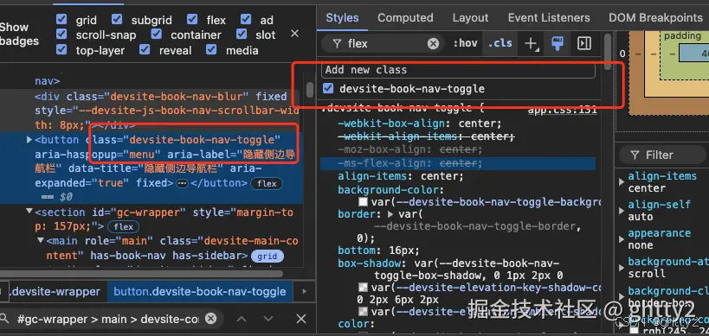
Task: Uncheck the grid badge checkbox
Action: coord(61,19)
